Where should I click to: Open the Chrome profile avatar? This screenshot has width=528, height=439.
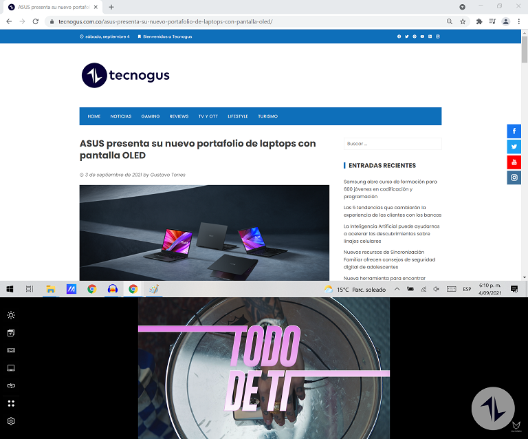pos(506,21)
